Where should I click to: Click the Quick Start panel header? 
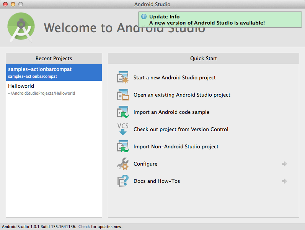point(204,59)
